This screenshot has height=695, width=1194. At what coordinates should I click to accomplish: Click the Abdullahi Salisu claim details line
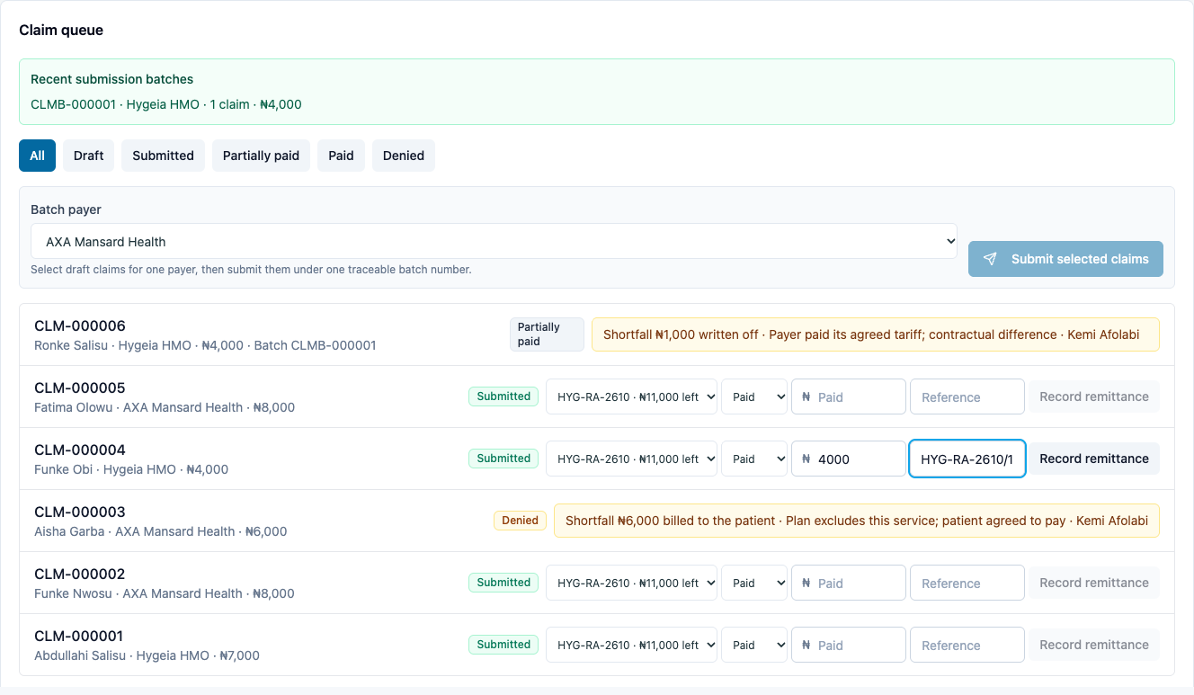pos(147,655)
